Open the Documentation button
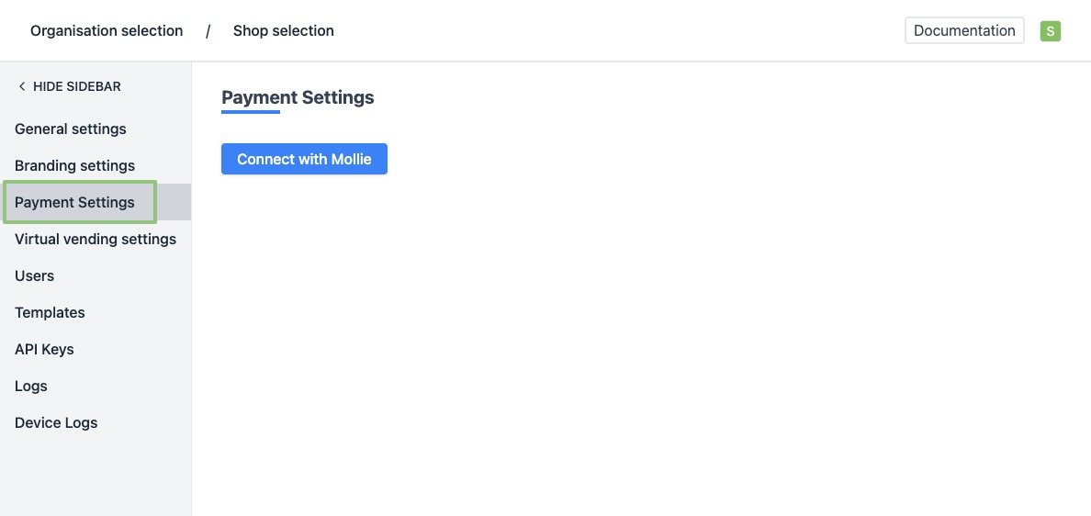1091x516 pixels. tap(964, 30)
